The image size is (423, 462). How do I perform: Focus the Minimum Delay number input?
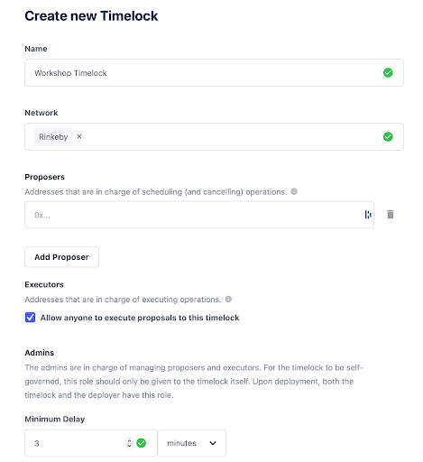91,443
